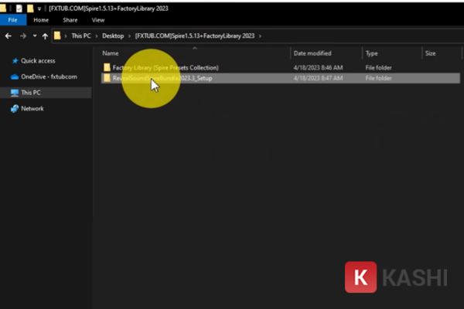Sort files by Name column header
The width and height of the screenshot is (464, 309).
tap(111, 53)
